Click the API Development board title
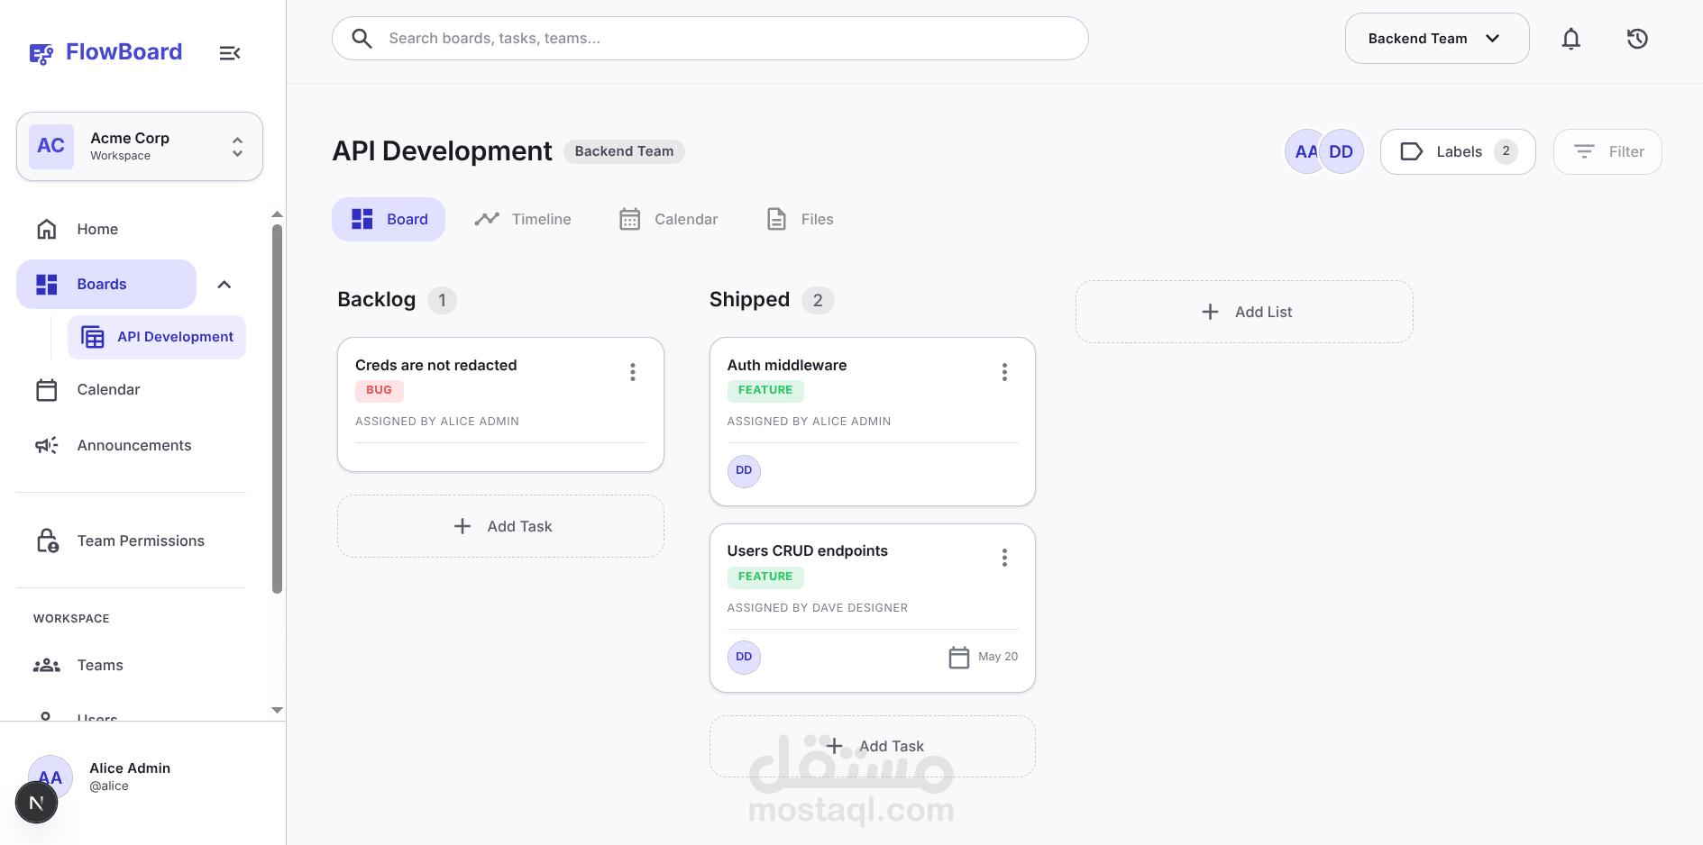 442,151
